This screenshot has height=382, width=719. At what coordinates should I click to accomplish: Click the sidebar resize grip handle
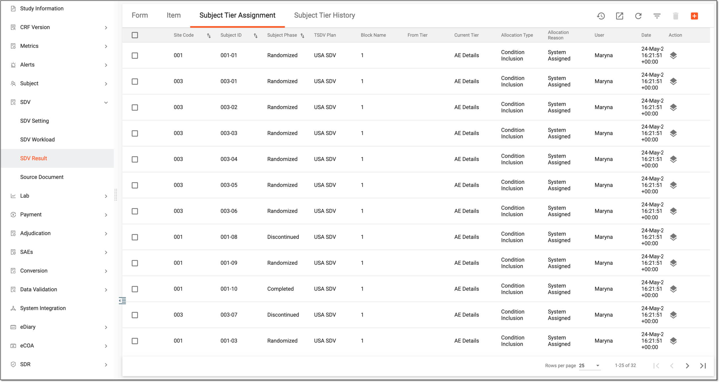(x=116, y=195)
